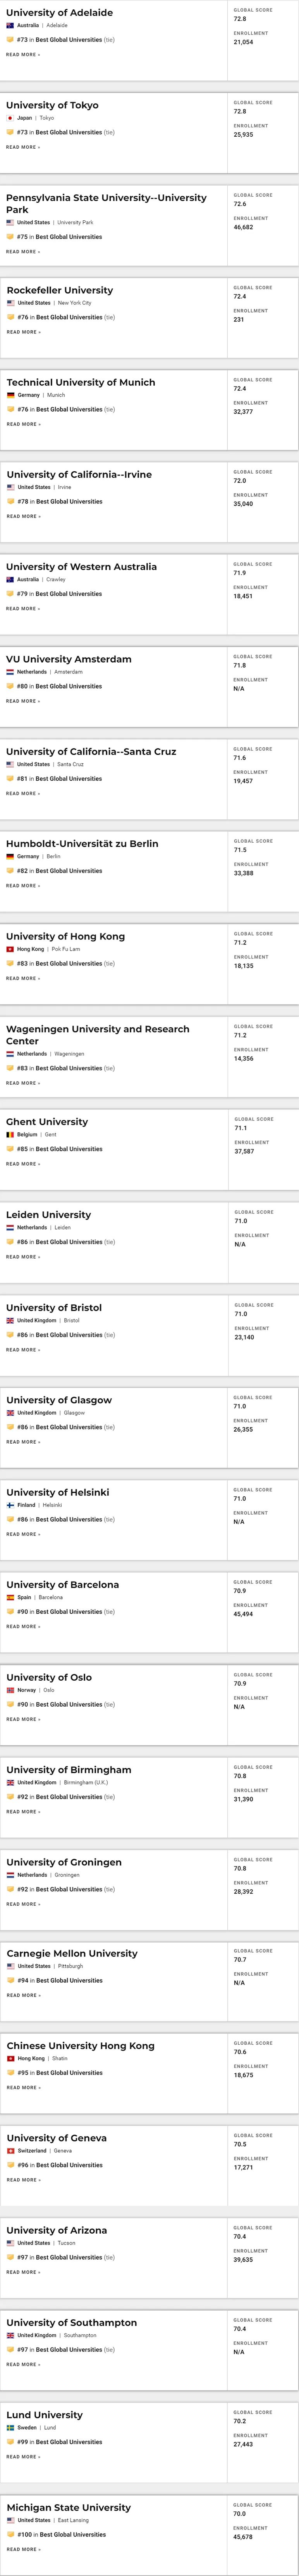Click Best Global Universities link under University of Oslo
299x2576 pixels.
[69, 1704]
